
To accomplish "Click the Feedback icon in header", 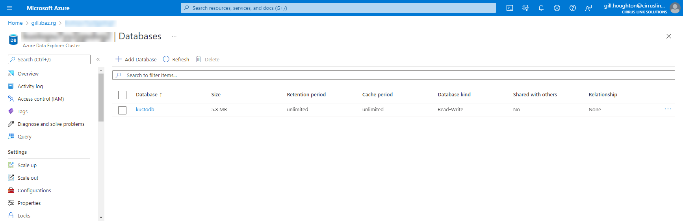I will [588, 8].
